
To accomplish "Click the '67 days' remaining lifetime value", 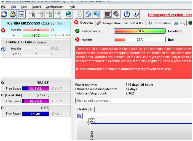I will coord(131,89).
